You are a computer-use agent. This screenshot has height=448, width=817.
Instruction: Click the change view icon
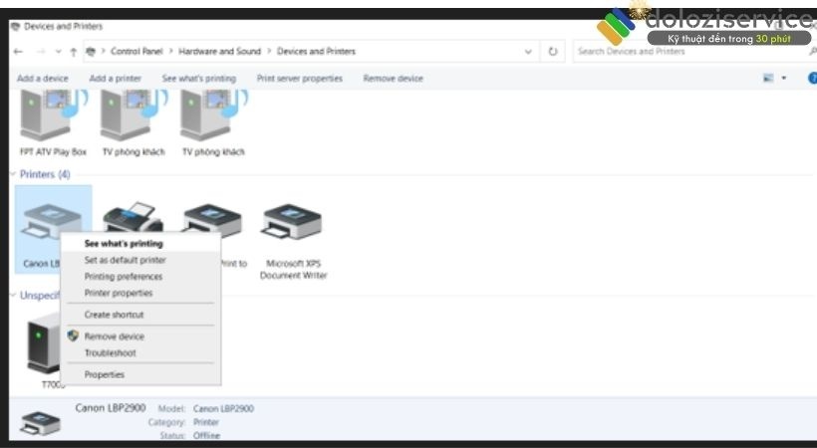point(768,78)
